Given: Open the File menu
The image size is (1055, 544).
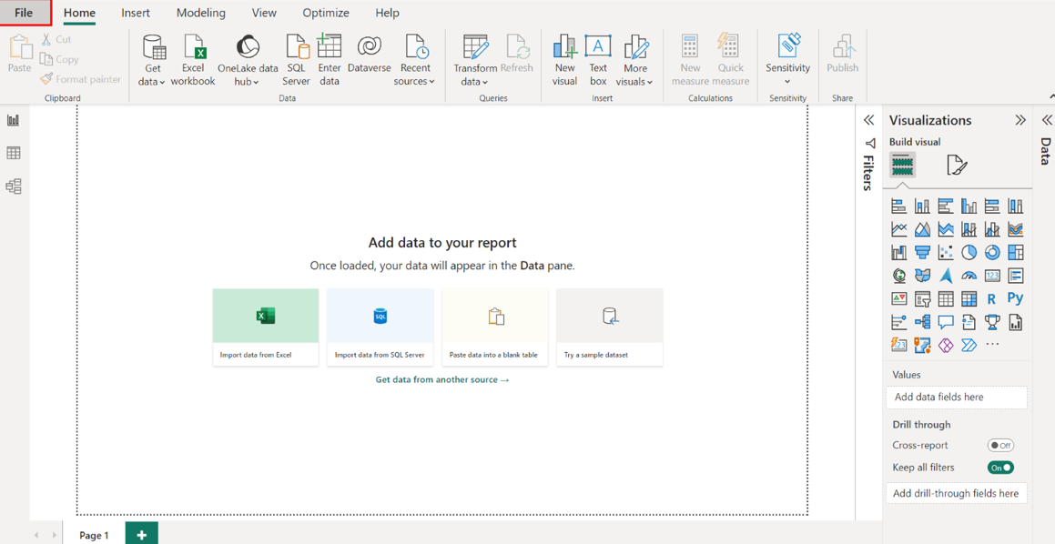Looking at the screenshot, I should pyautogui.click(x=25, y=13).
